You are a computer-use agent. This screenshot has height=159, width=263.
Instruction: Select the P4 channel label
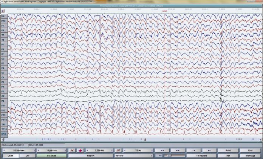[x=4, y=87]
